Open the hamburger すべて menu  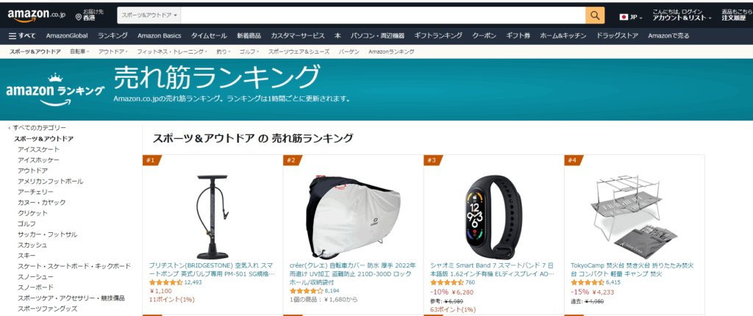tap(22, 35)
